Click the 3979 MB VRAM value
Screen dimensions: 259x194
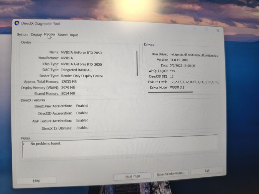tap(68, 88)
